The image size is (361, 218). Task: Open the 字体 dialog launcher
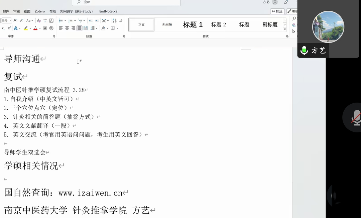[x=54, y=36]
